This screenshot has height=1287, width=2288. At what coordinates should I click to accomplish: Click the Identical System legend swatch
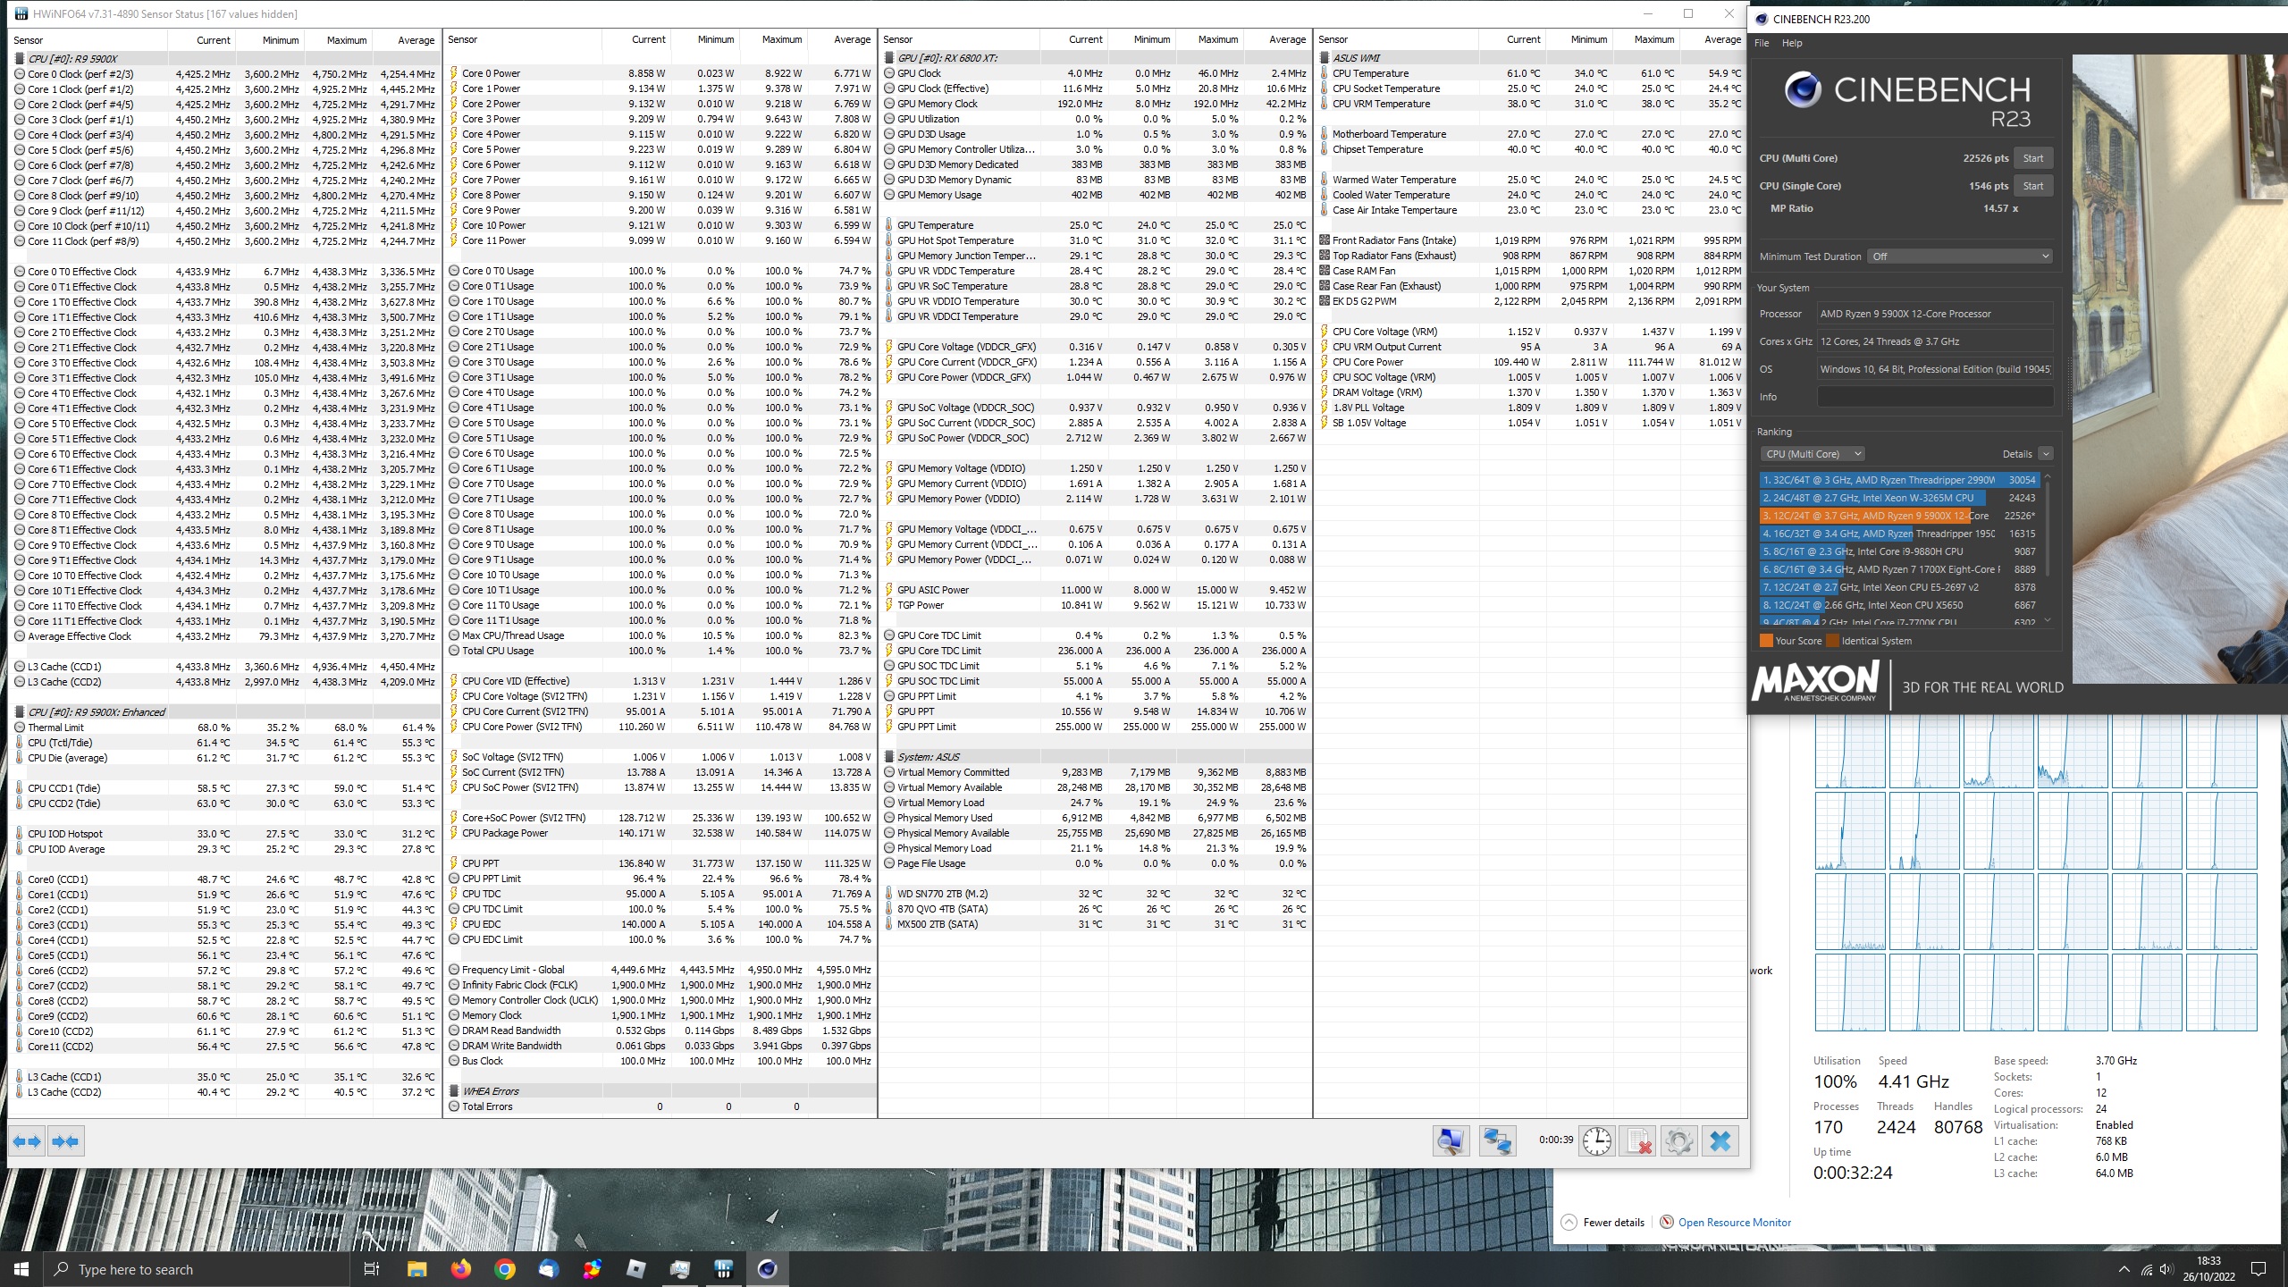(x=1833, y=641)
